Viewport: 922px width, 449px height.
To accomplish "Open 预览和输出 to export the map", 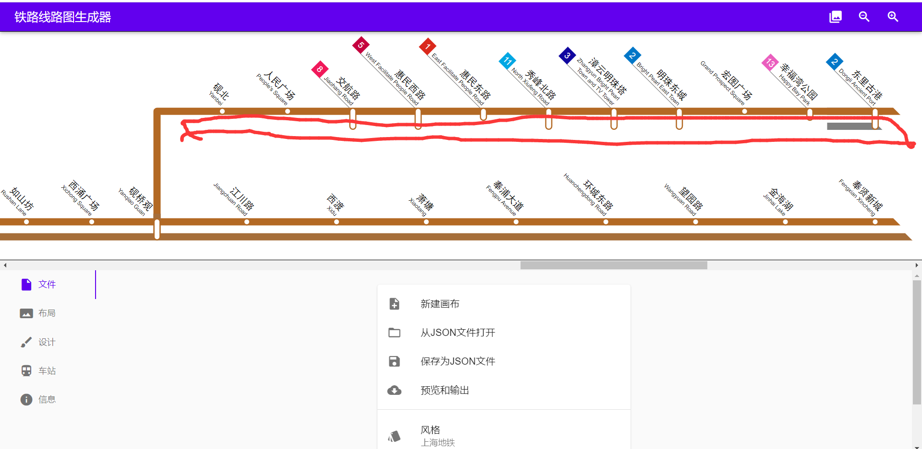I will [x=445, y=390].
